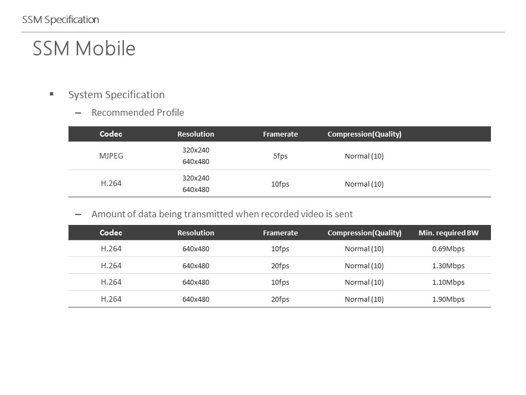Click "640x480" in the MJPEG row
Screen dimensions: 526x395
pos(196,161)
